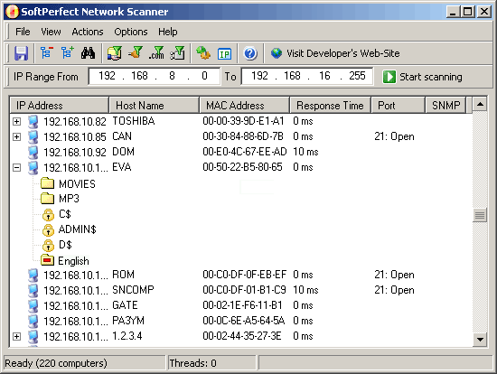
Task: Select the TOSHIBA host name
Action: pyautogui.click(x=134, y=121)
